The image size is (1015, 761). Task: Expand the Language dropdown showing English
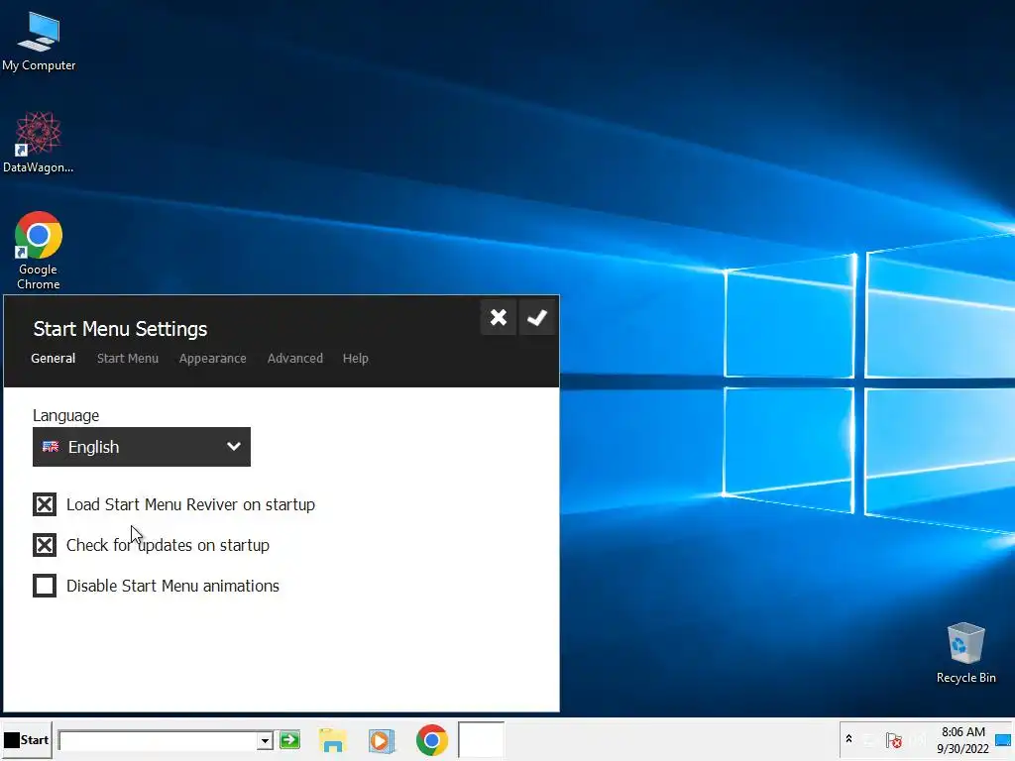click(142, 447)
